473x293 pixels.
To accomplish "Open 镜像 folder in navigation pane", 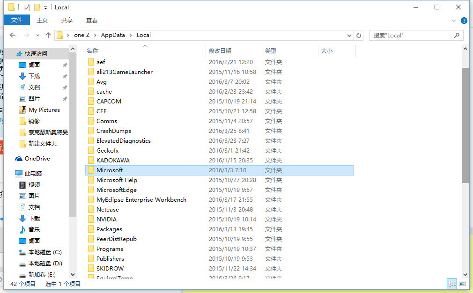I will pos(34,121).
